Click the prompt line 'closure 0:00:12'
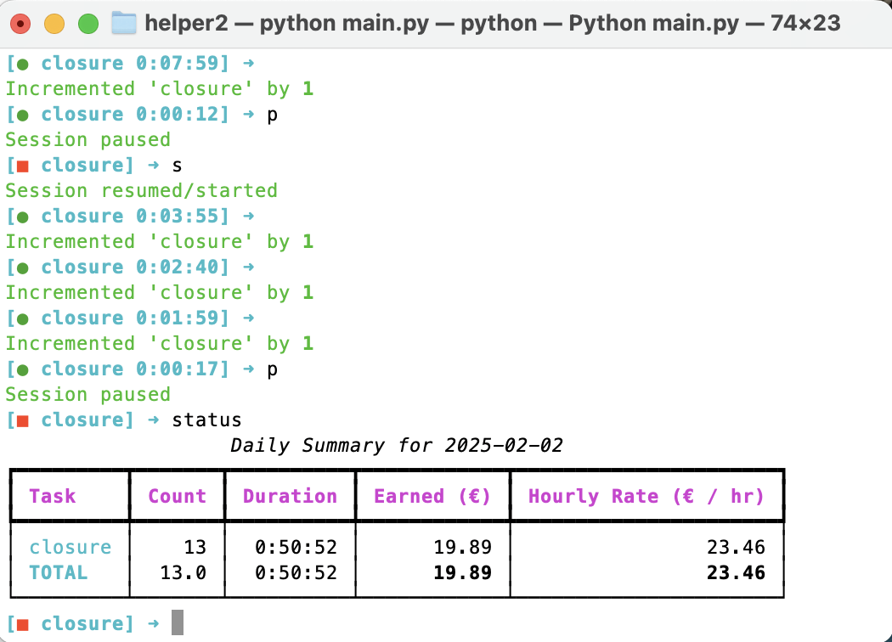 coord(142,115)
